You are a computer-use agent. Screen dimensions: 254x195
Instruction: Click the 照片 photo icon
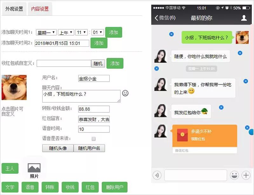[34, 167]
